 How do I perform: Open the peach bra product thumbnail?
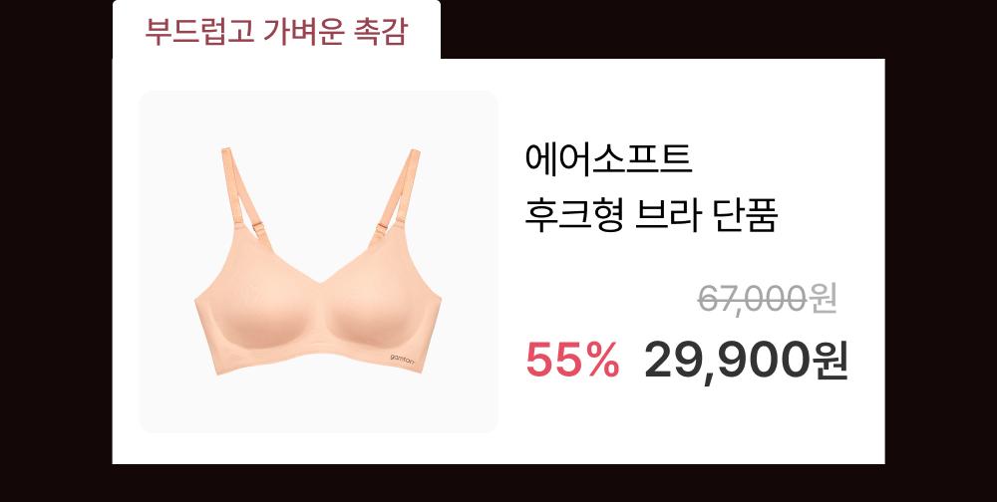pyautogui.click(x=318, y=262)
